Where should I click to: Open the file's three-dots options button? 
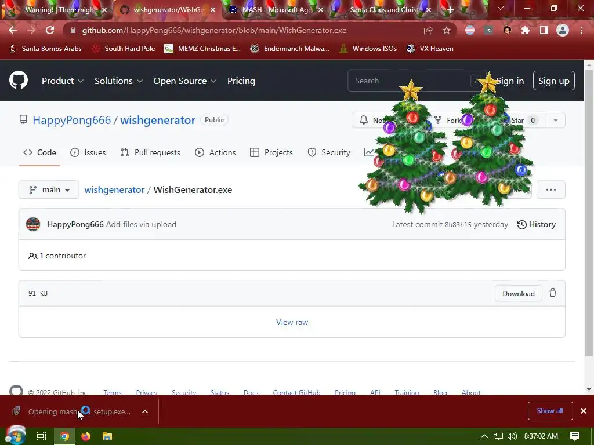pyautogui.click(x=551, y=189)
